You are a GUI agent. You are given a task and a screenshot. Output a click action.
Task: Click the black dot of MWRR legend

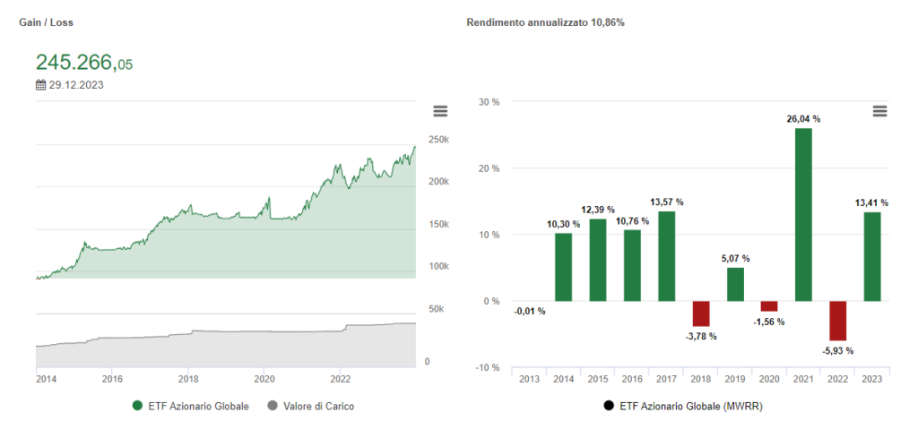pyautogui.click(x=610, y=406)
